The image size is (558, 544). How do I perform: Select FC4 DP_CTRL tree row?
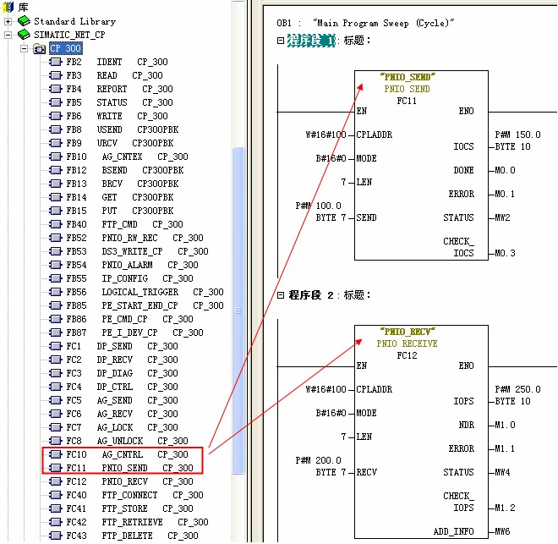tap(114, 387)
